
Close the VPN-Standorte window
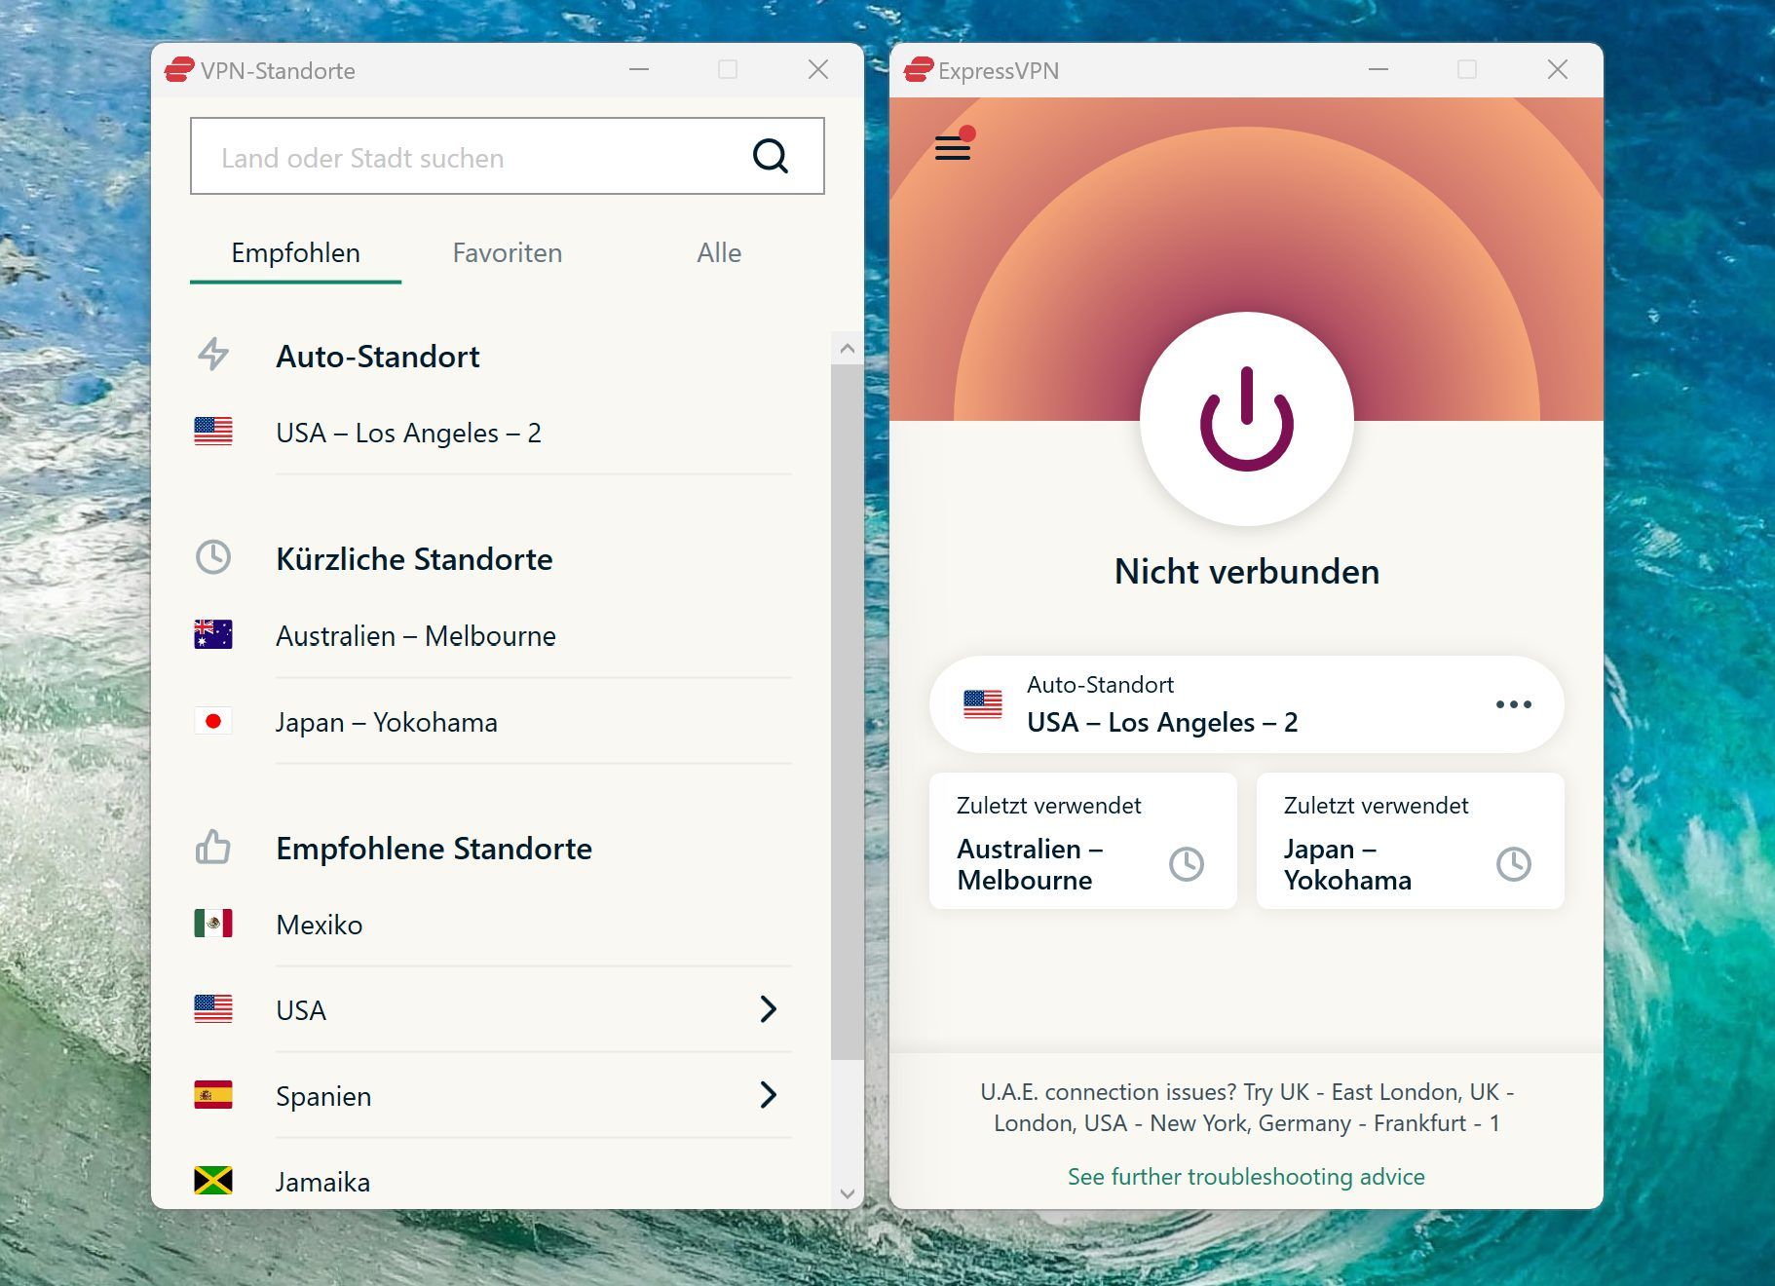(x=818, y=70)
